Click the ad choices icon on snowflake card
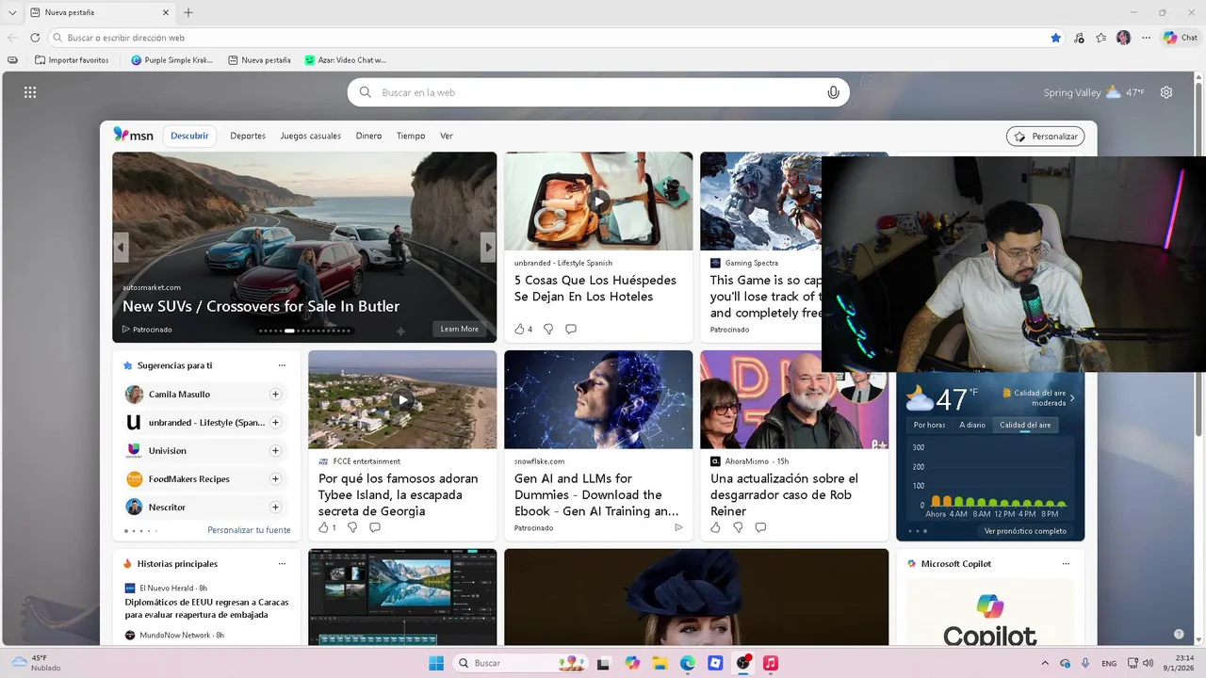The height and width of the screenshot is (678, 1206). click(678, 527)
